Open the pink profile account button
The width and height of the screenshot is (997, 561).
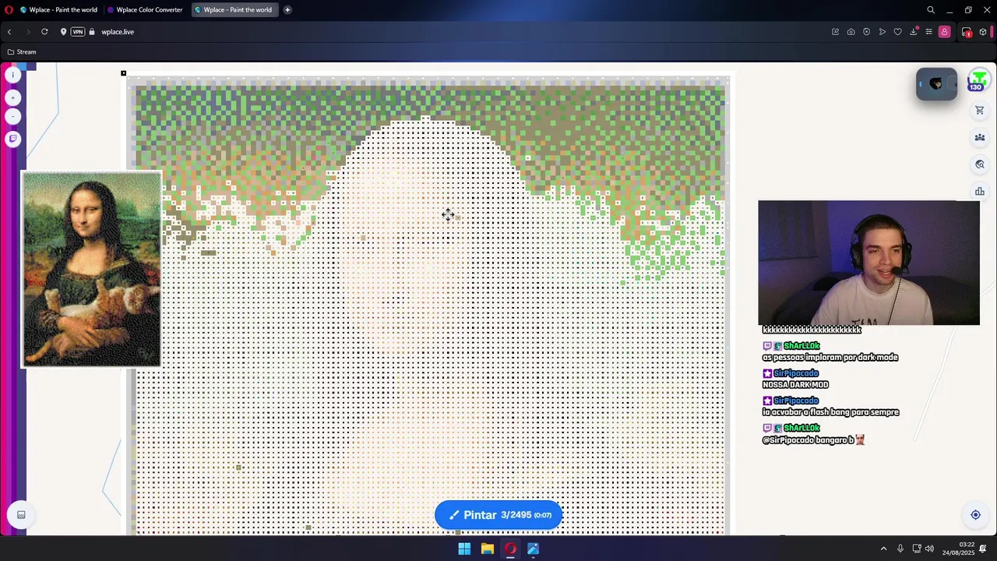click(x=944, y=32)
